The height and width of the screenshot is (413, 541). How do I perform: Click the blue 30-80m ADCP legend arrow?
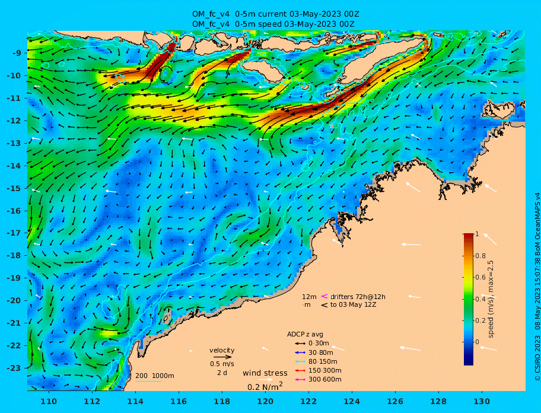coord(300,352)
